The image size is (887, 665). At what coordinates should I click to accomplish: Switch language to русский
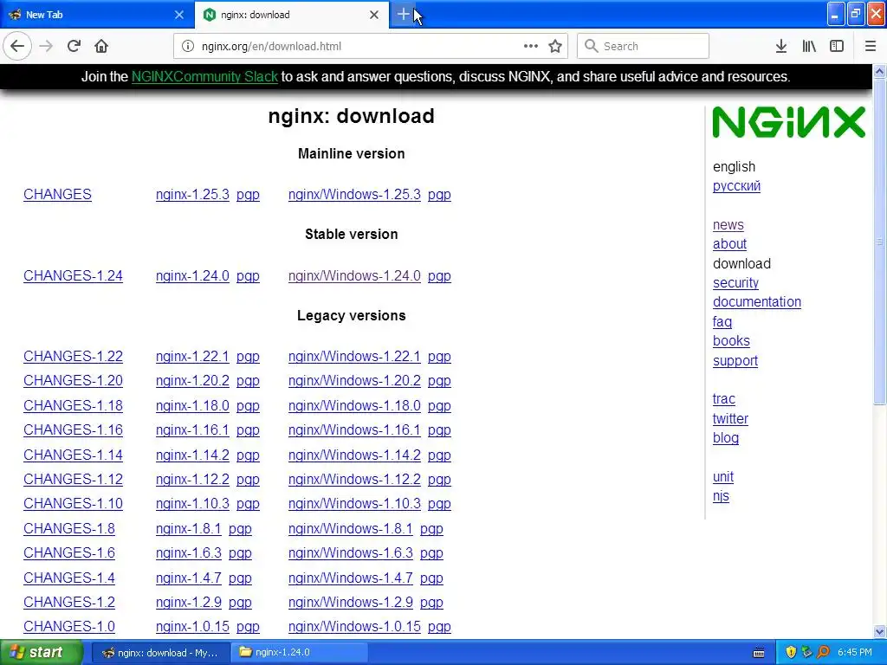(x=736, y=186)
